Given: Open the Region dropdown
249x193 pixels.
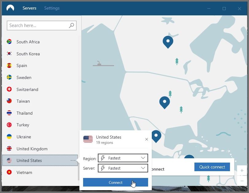Looking at the screenshot, I should tap(123, 158).
